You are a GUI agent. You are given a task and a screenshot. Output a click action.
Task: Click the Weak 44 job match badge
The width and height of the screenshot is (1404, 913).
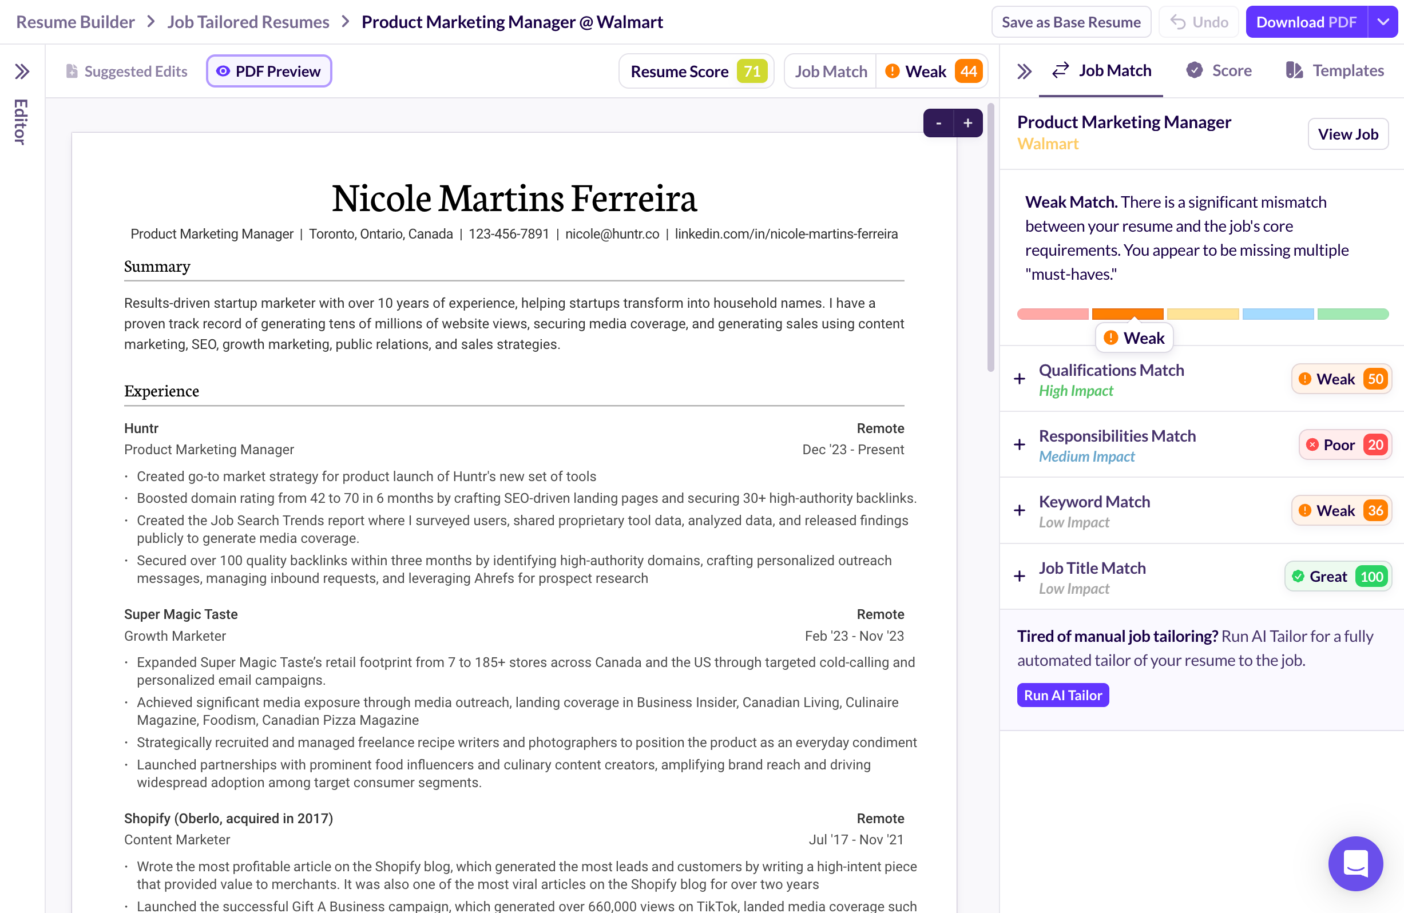click(x=932, y=72)
